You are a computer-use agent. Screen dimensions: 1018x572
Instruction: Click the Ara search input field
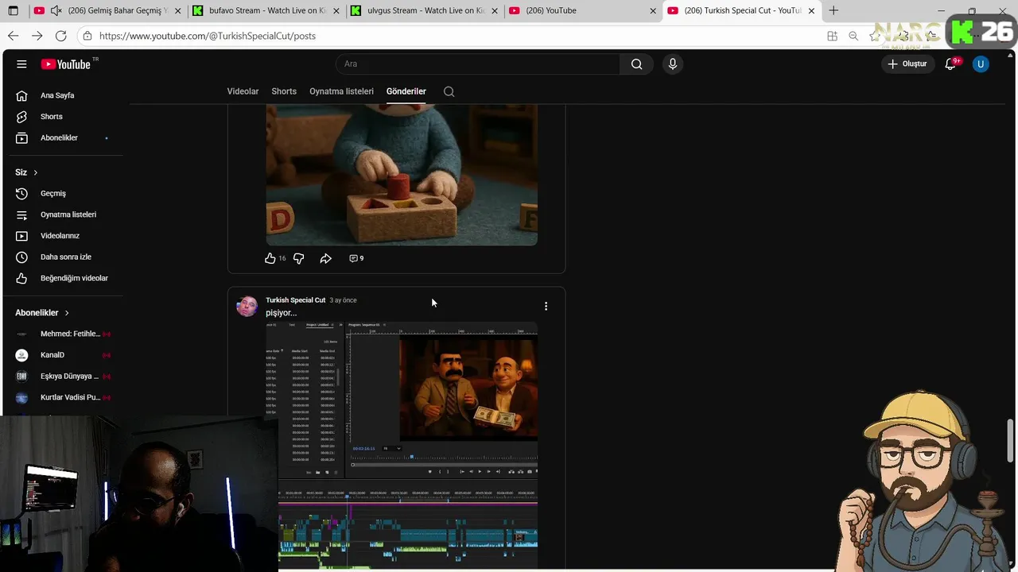(478, 64)
